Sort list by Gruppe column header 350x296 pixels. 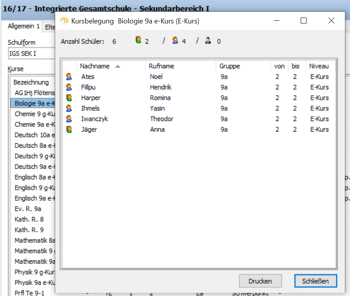point(229,66)
